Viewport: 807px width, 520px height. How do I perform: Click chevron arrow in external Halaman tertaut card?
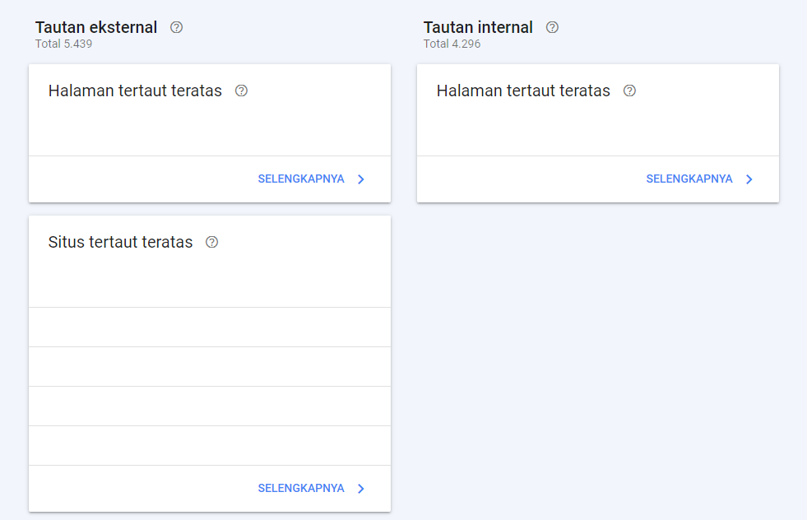361,179
